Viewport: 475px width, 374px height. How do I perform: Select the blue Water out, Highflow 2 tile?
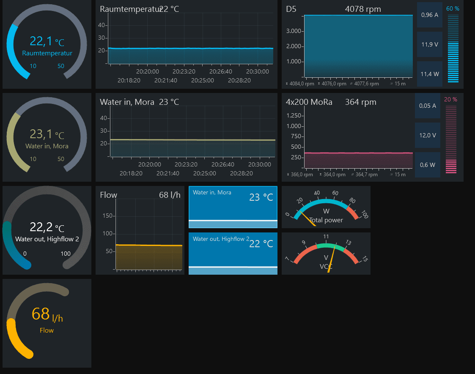[x=233, y=254]
